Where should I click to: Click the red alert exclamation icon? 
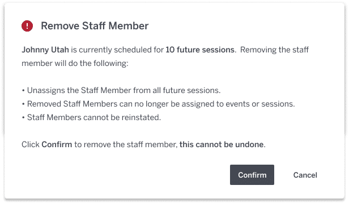tap(27, 26)
